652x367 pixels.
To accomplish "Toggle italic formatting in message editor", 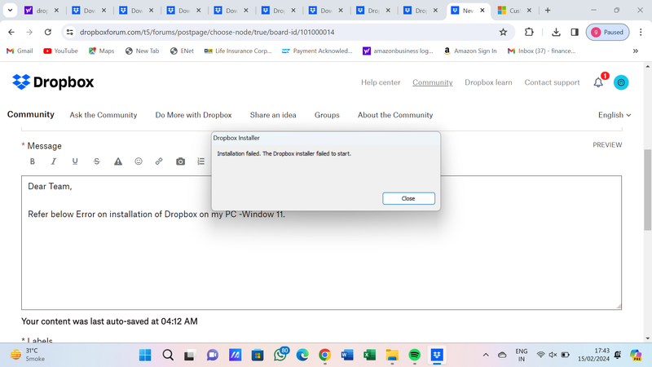I will click(x=53, y=161).
